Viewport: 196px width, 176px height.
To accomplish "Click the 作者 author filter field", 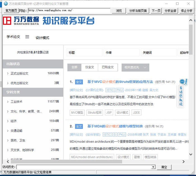I will coord(122,52).
